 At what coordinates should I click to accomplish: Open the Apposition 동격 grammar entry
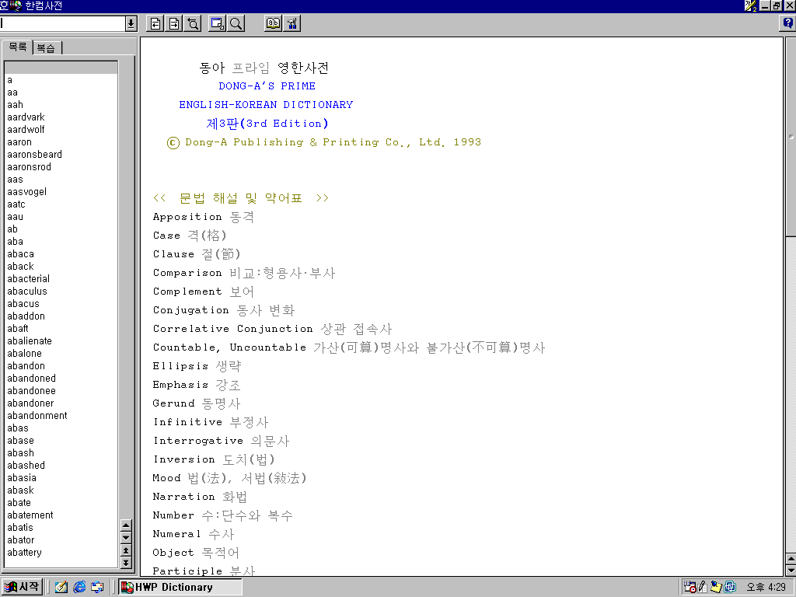coord(204,217)
